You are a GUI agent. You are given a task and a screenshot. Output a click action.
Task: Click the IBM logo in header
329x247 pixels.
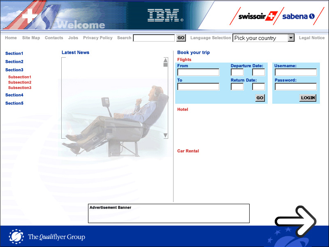(165, 15)
